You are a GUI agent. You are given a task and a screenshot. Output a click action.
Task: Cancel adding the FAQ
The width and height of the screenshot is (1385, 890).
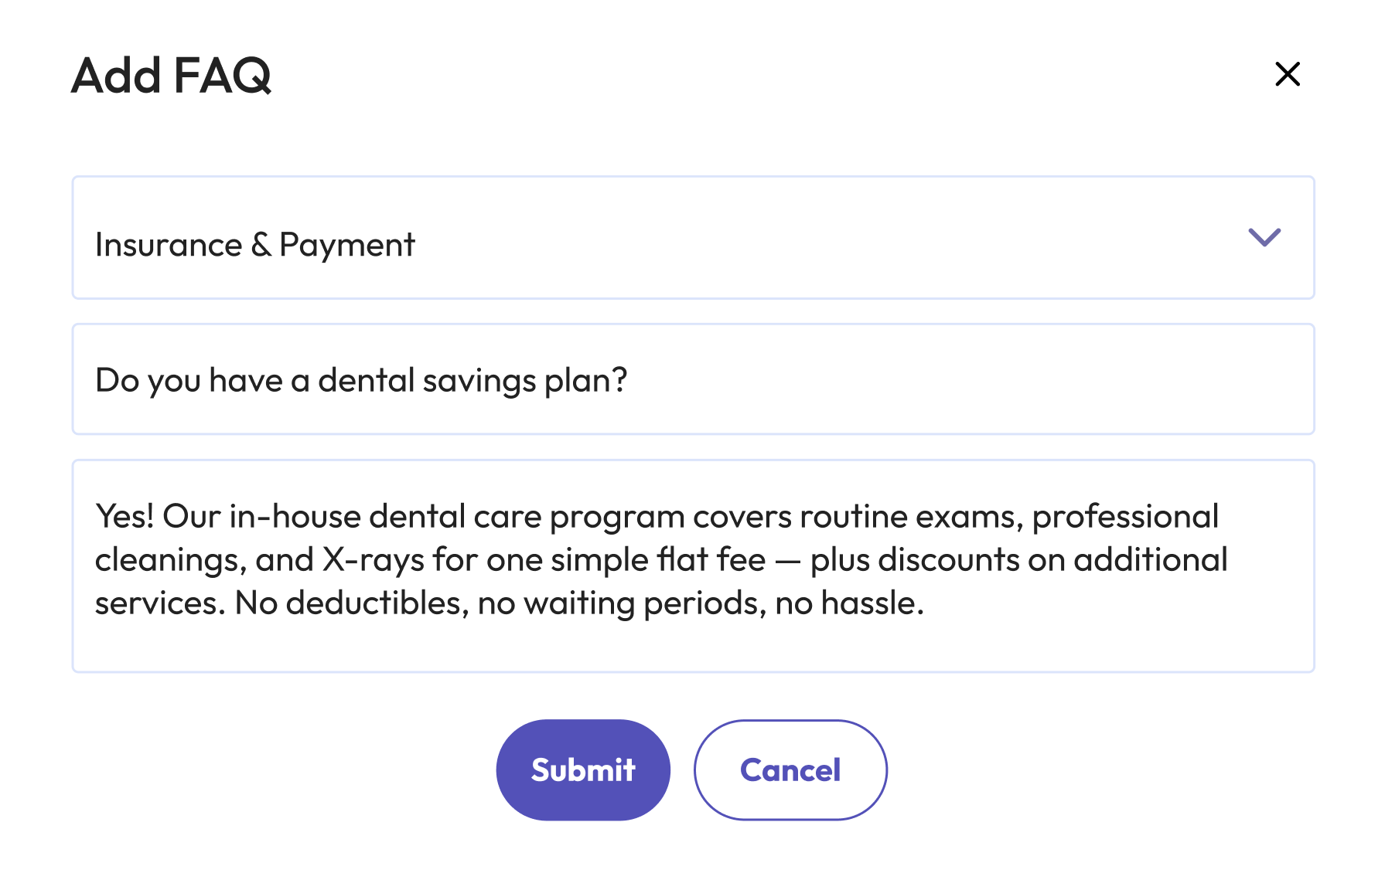click(x=790, y=770)
